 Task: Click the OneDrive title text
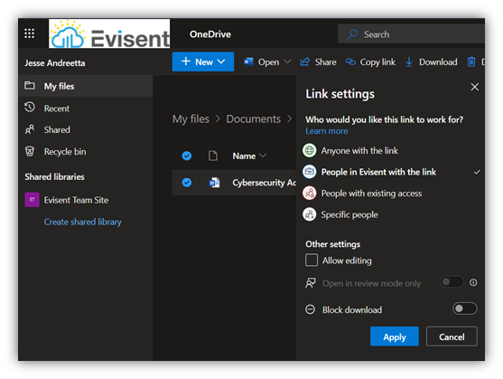pos(210,34)
